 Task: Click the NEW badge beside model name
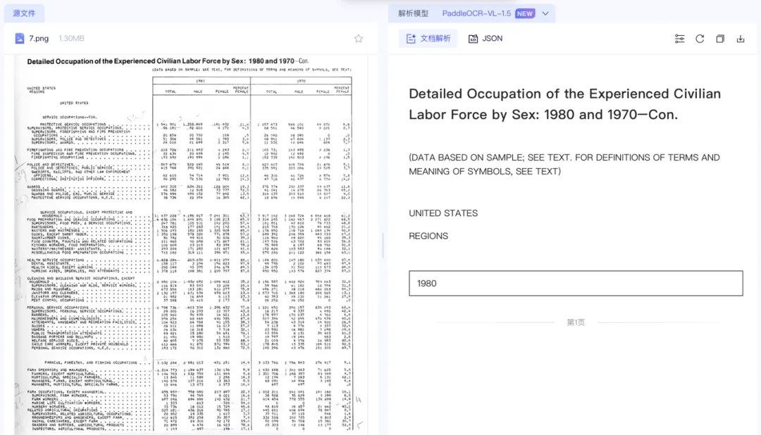click(525, 13)
